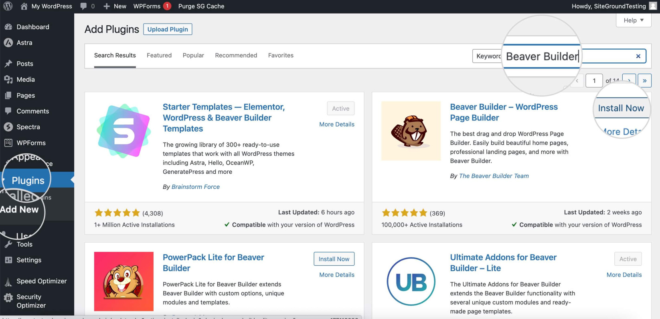Open the comments bubble in admin bar
Screen dimensions: 660x319
coord(87,6)
